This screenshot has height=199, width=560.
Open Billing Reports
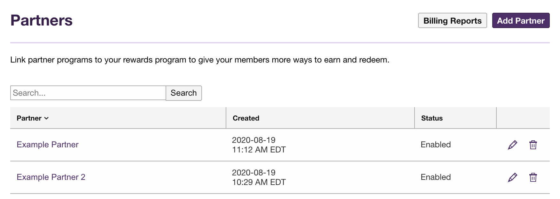tap(452, 21)
